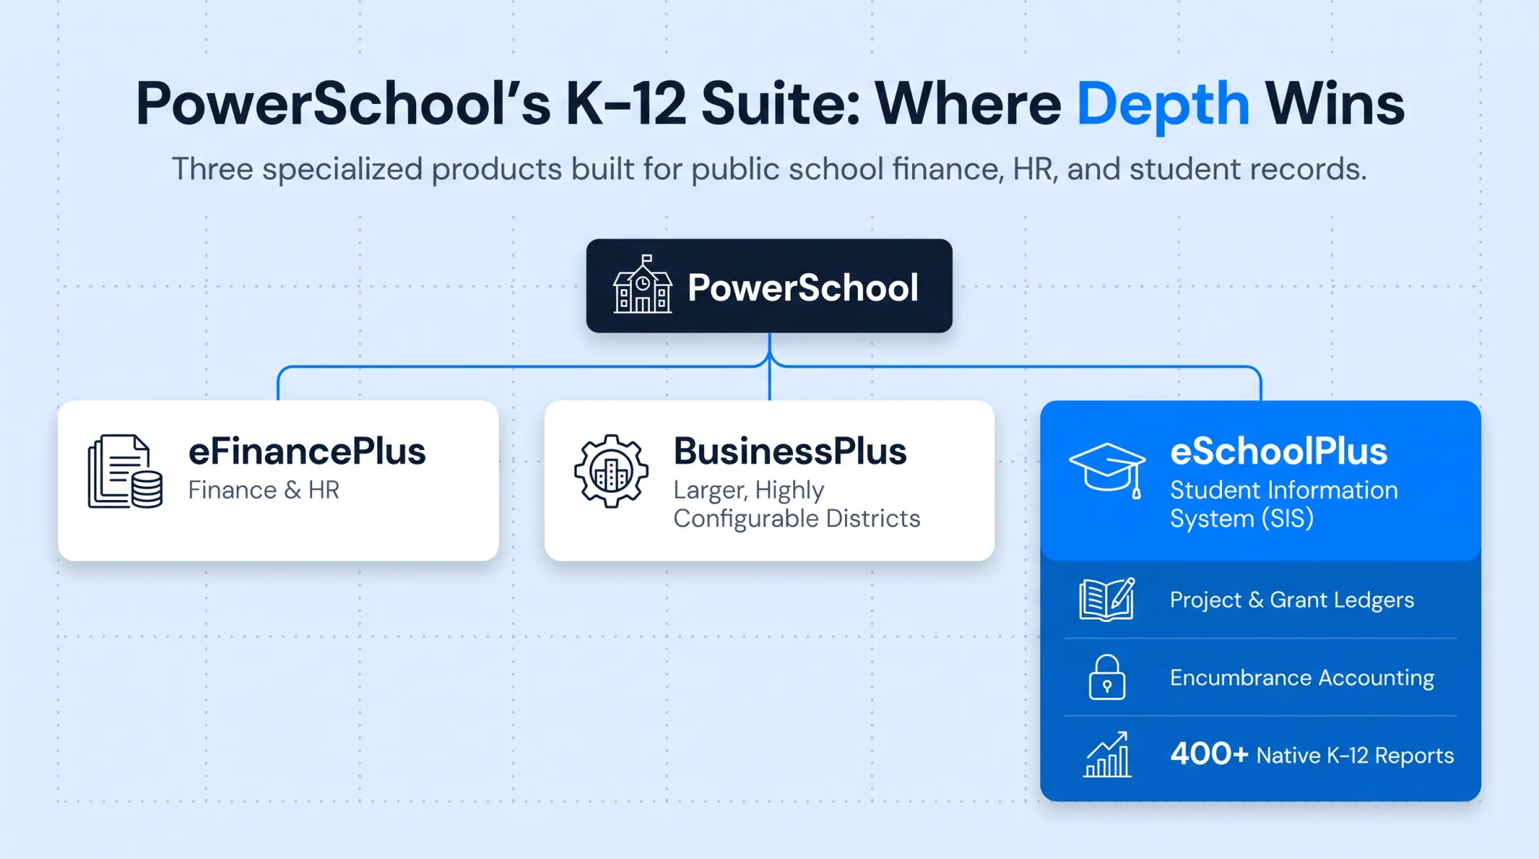Click the 'Three specialized products' subtitle line
This screenshot has width=1539, height=859.
click(769, 169)
